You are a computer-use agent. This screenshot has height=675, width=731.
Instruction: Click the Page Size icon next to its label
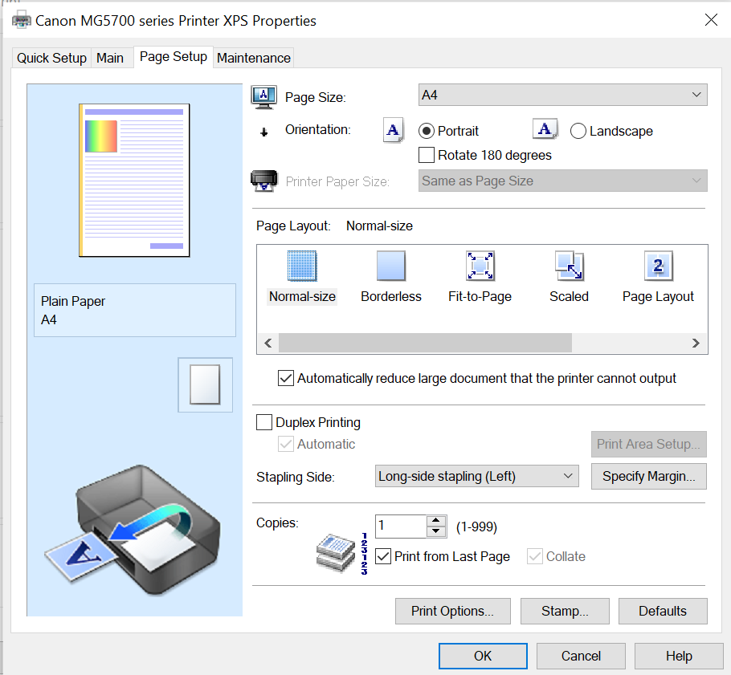(263, 94)
